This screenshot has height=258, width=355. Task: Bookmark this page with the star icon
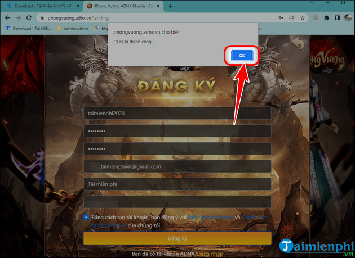[x=303, y=18]
